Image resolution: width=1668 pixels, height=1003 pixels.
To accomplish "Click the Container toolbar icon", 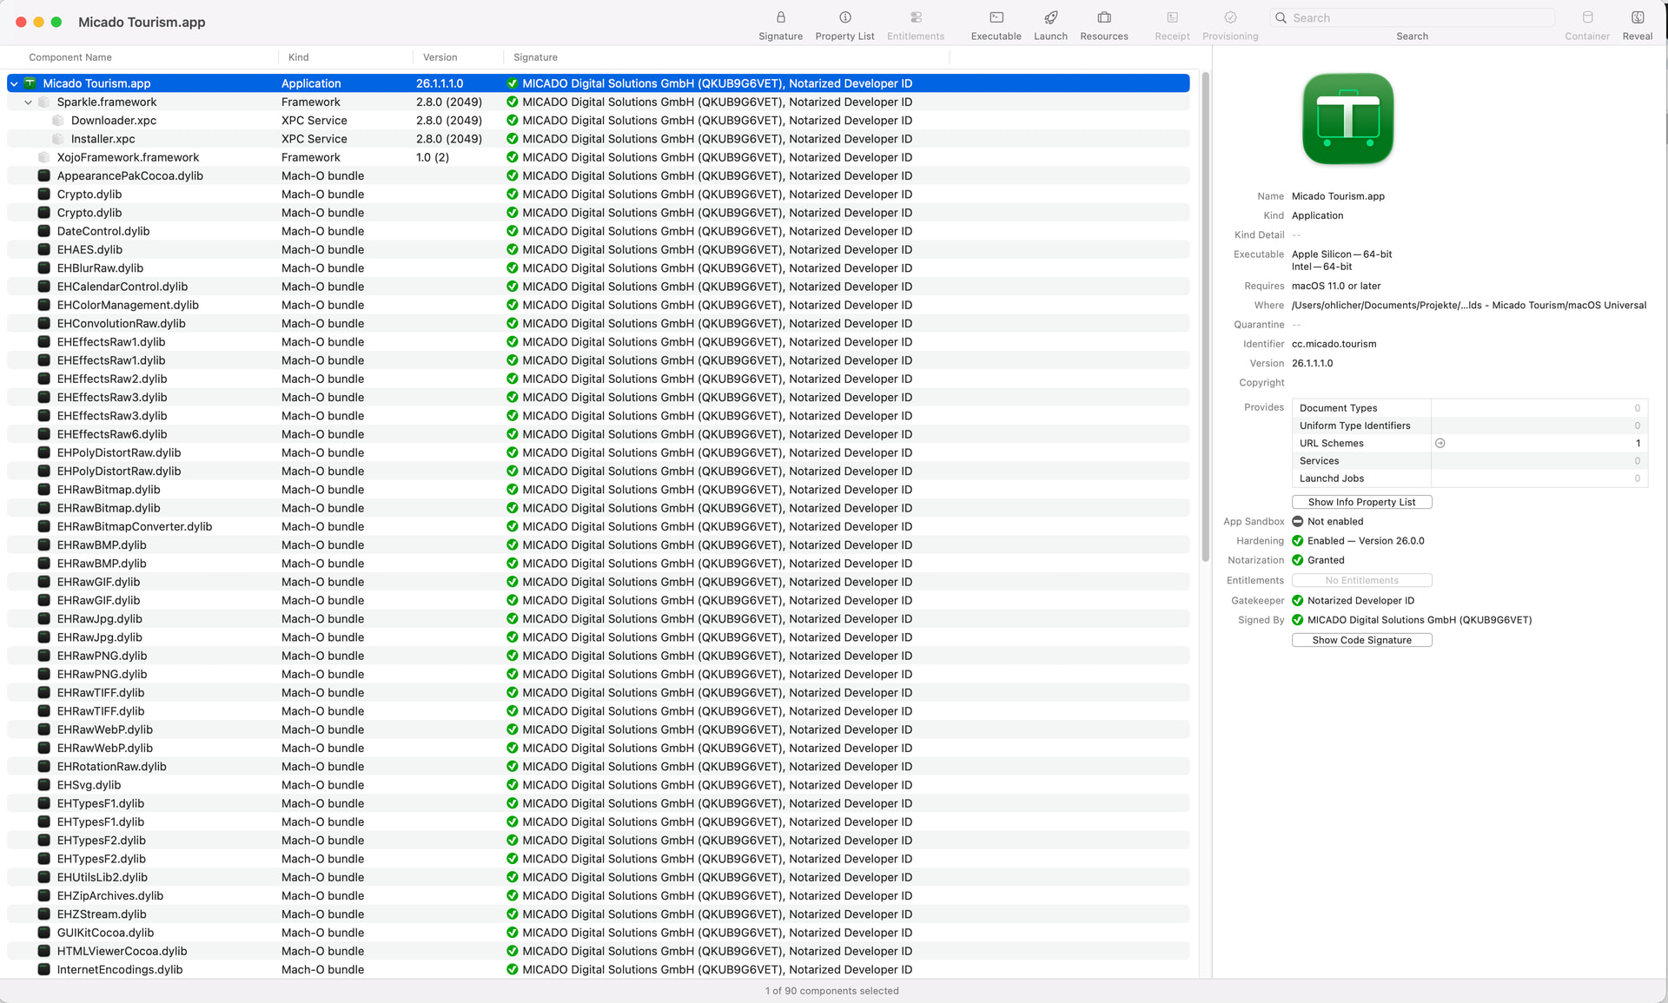I will (1586, 18).
